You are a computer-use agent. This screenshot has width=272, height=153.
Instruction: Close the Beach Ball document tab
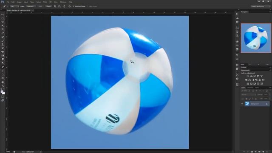tap(33, 10)
